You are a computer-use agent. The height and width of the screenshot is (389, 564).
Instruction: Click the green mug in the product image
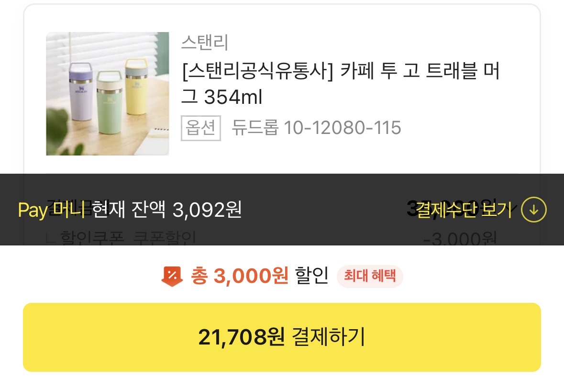pos(110,102)
